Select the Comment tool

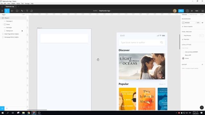[x=32, y=11]
